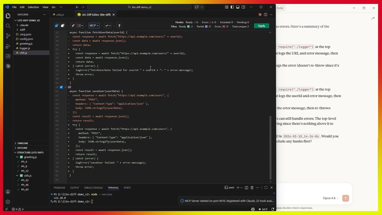
Task: Open the File menu
Action: point(14,7)
